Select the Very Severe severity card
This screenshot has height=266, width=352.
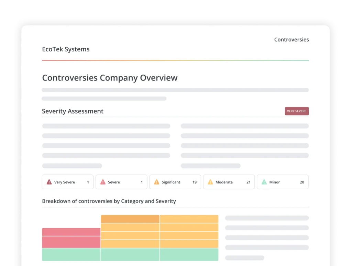tap(68, 182)
